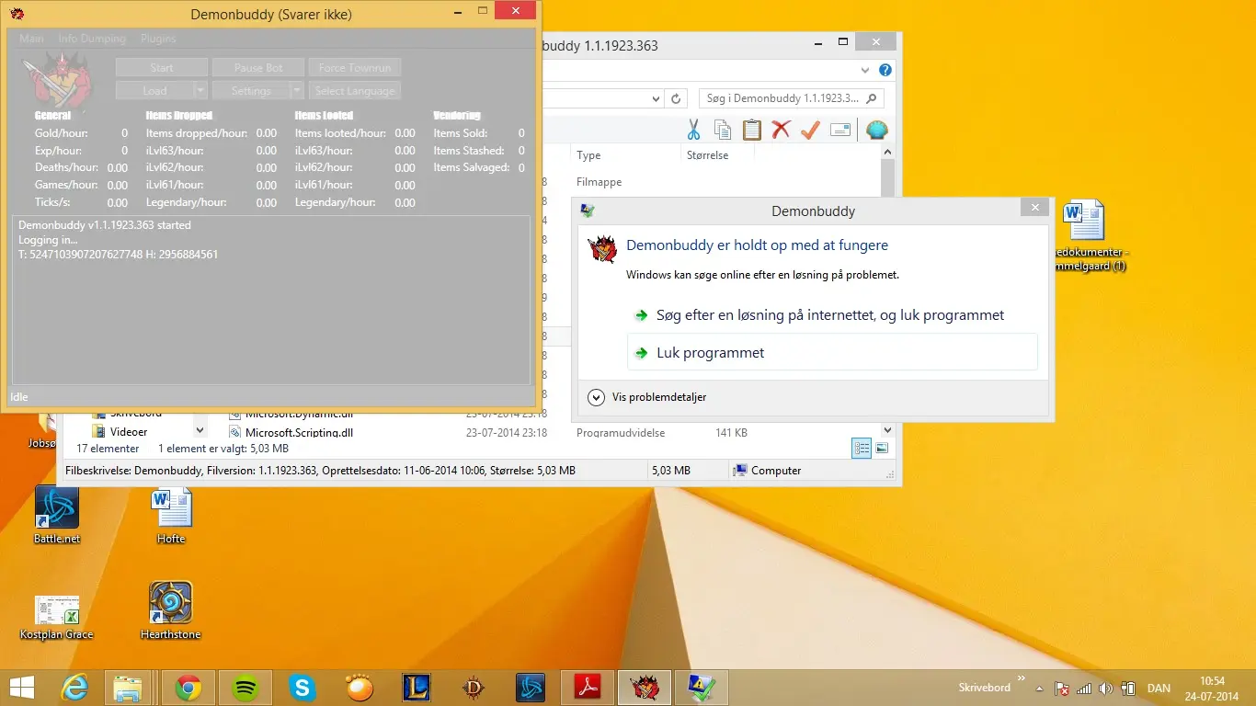Viewport: 1256px width, 706px height.
Task: Open the Kostplan Grace Excel file
Action: point(56,616)
